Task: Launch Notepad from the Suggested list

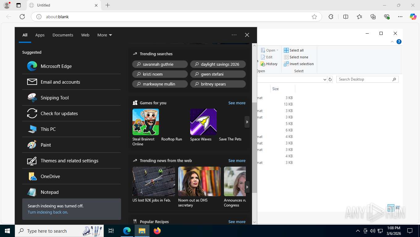Action: coord(71,192)
